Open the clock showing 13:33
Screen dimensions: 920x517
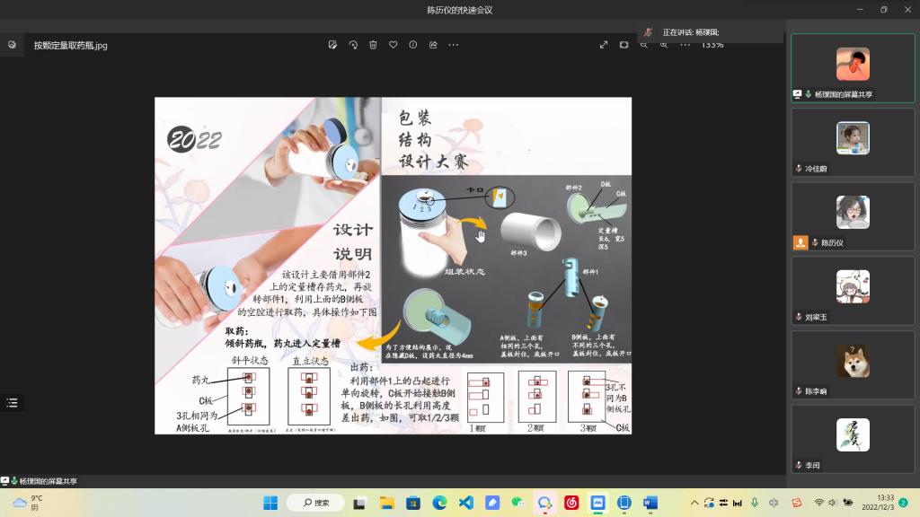pyautogui.click(x=884, y=503)
